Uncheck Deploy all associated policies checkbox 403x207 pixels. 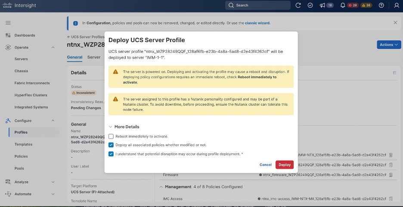[111, 145]
